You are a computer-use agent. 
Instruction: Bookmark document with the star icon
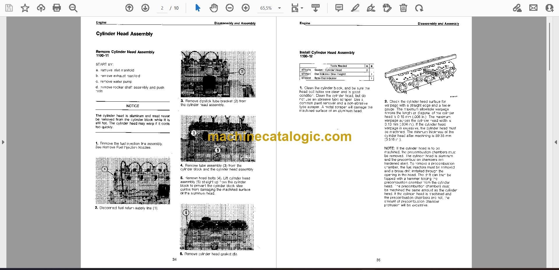point(25,8)
